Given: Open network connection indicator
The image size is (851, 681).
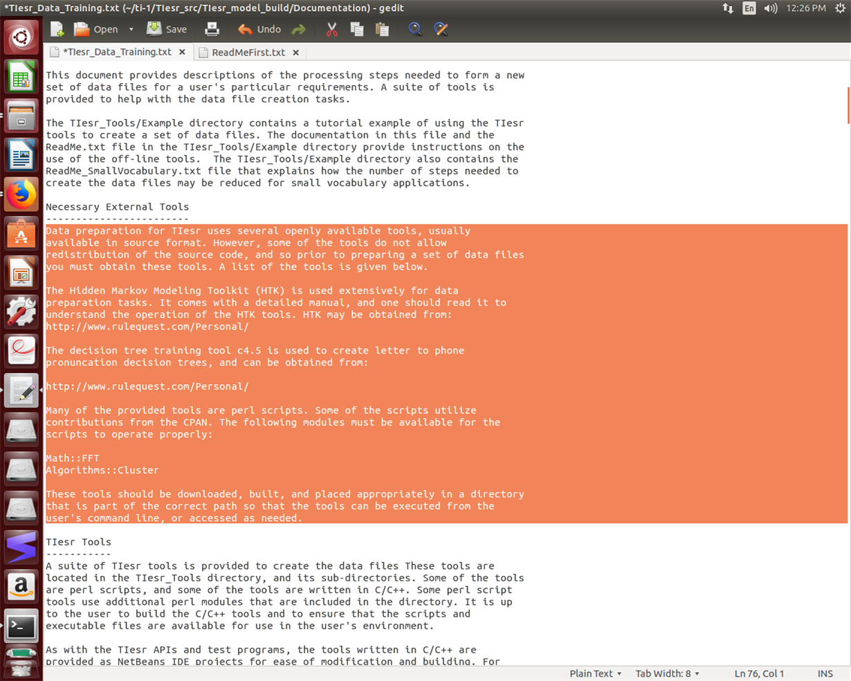Looking at the screenshot, I should [x=728, y=8].
